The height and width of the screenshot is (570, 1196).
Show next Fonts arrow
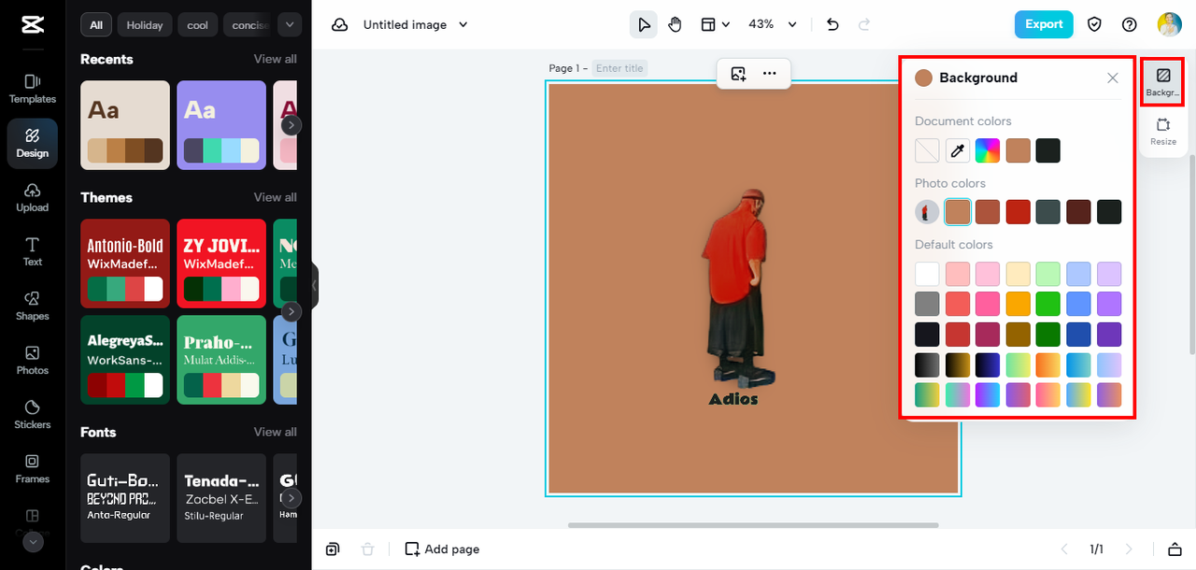[292, 498]
